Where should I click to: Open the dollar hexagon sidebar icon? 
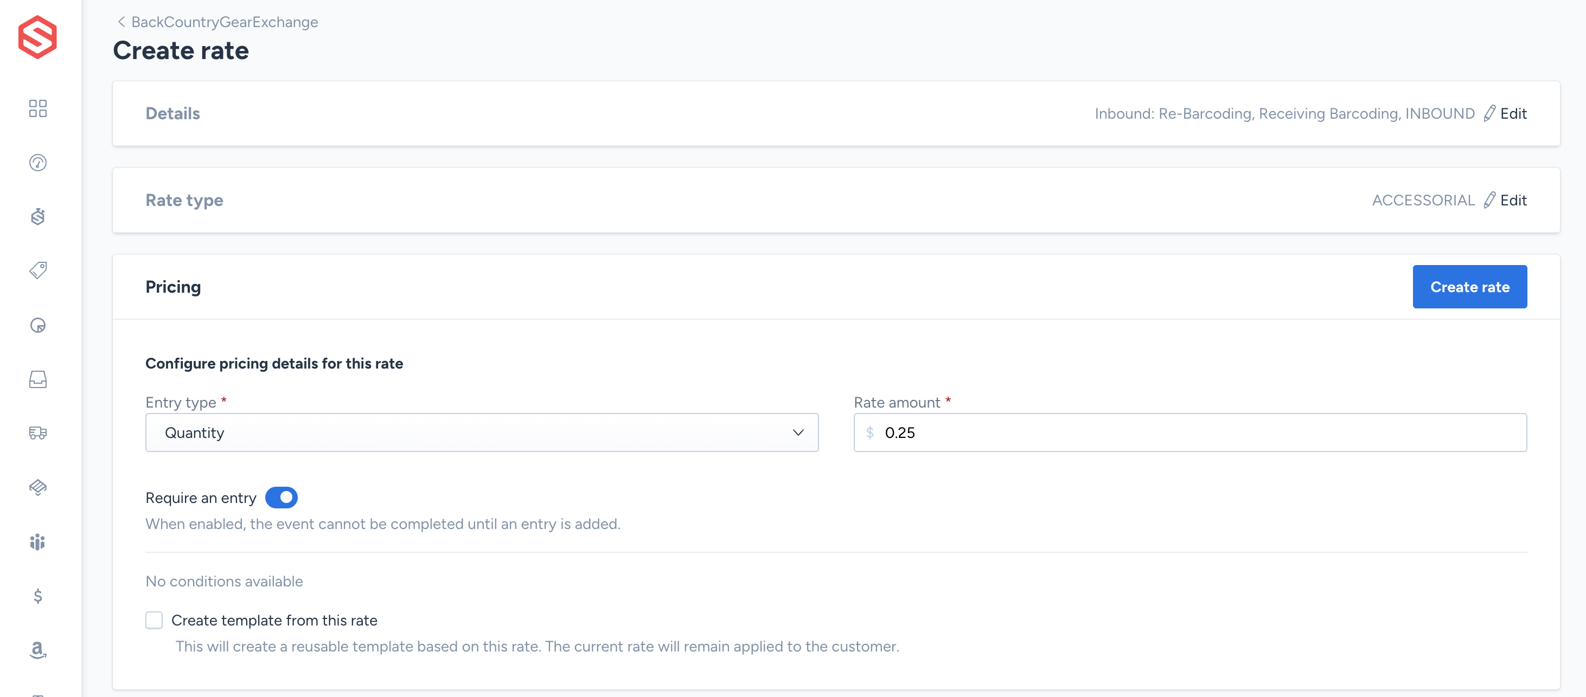click(x=37, y=217)
